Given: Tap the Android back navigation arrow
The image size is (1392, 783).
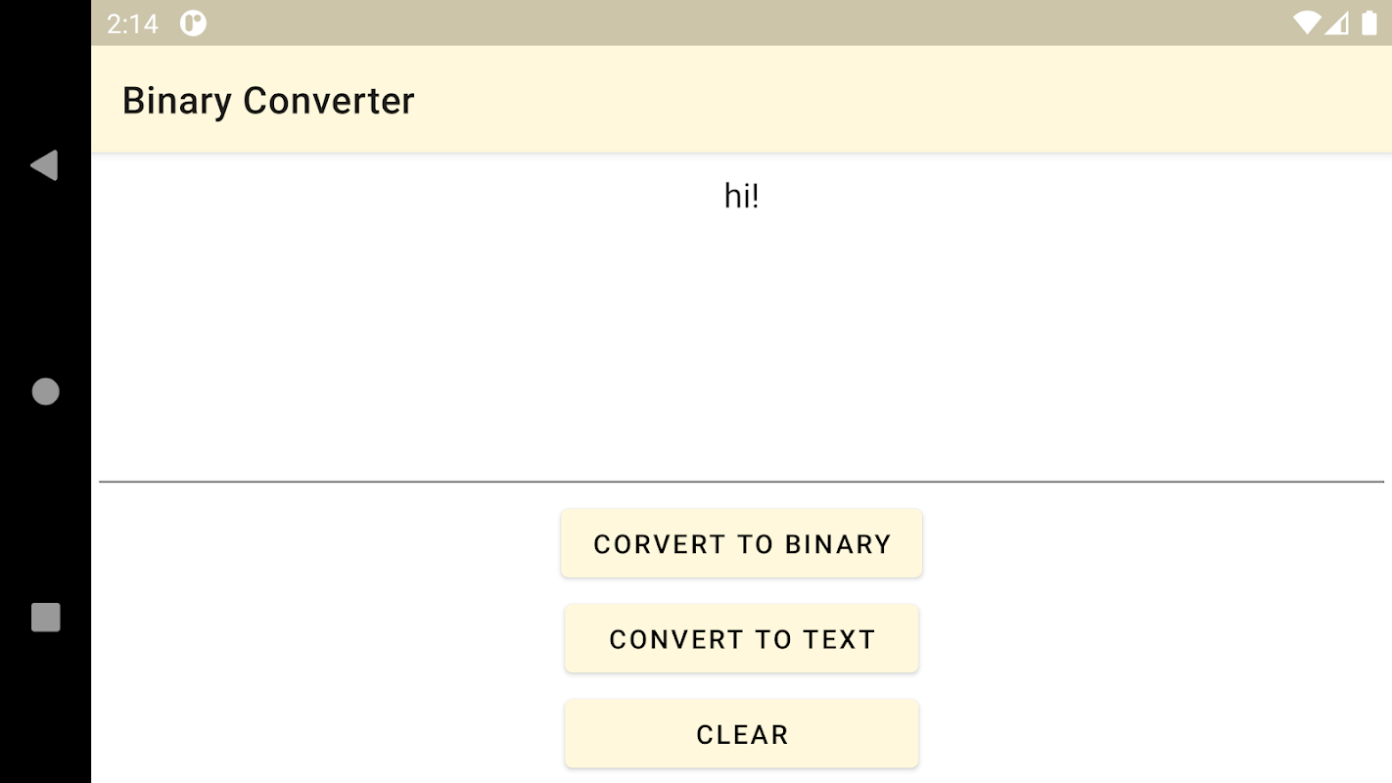Looking at the screenshot, I should [45, 165].
